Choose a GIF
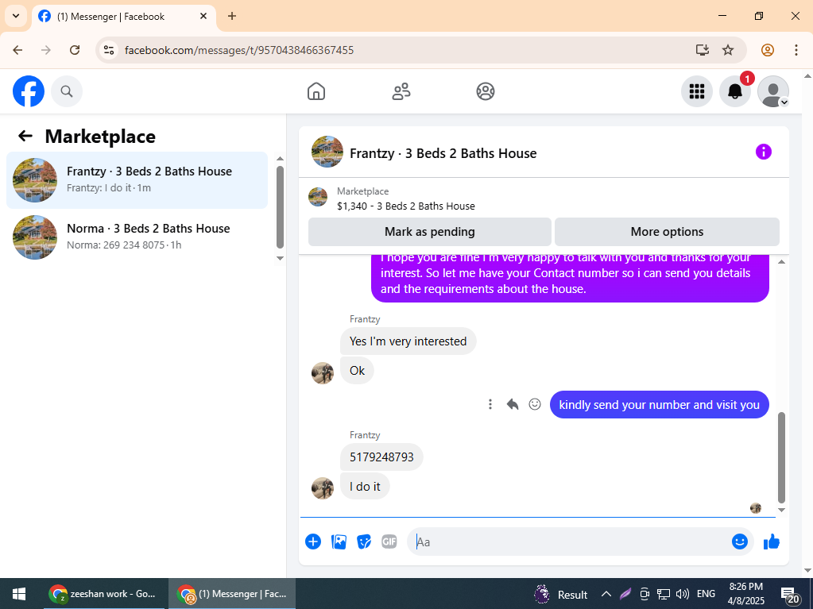The image size is (813, 609). (389, 542)
